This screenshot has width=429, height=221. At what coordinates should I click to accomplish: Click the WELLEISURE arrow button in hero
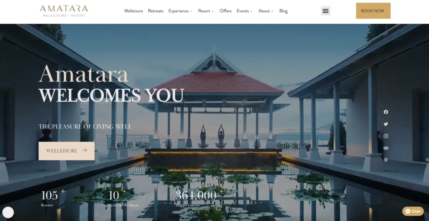click(x=67, y=151)
